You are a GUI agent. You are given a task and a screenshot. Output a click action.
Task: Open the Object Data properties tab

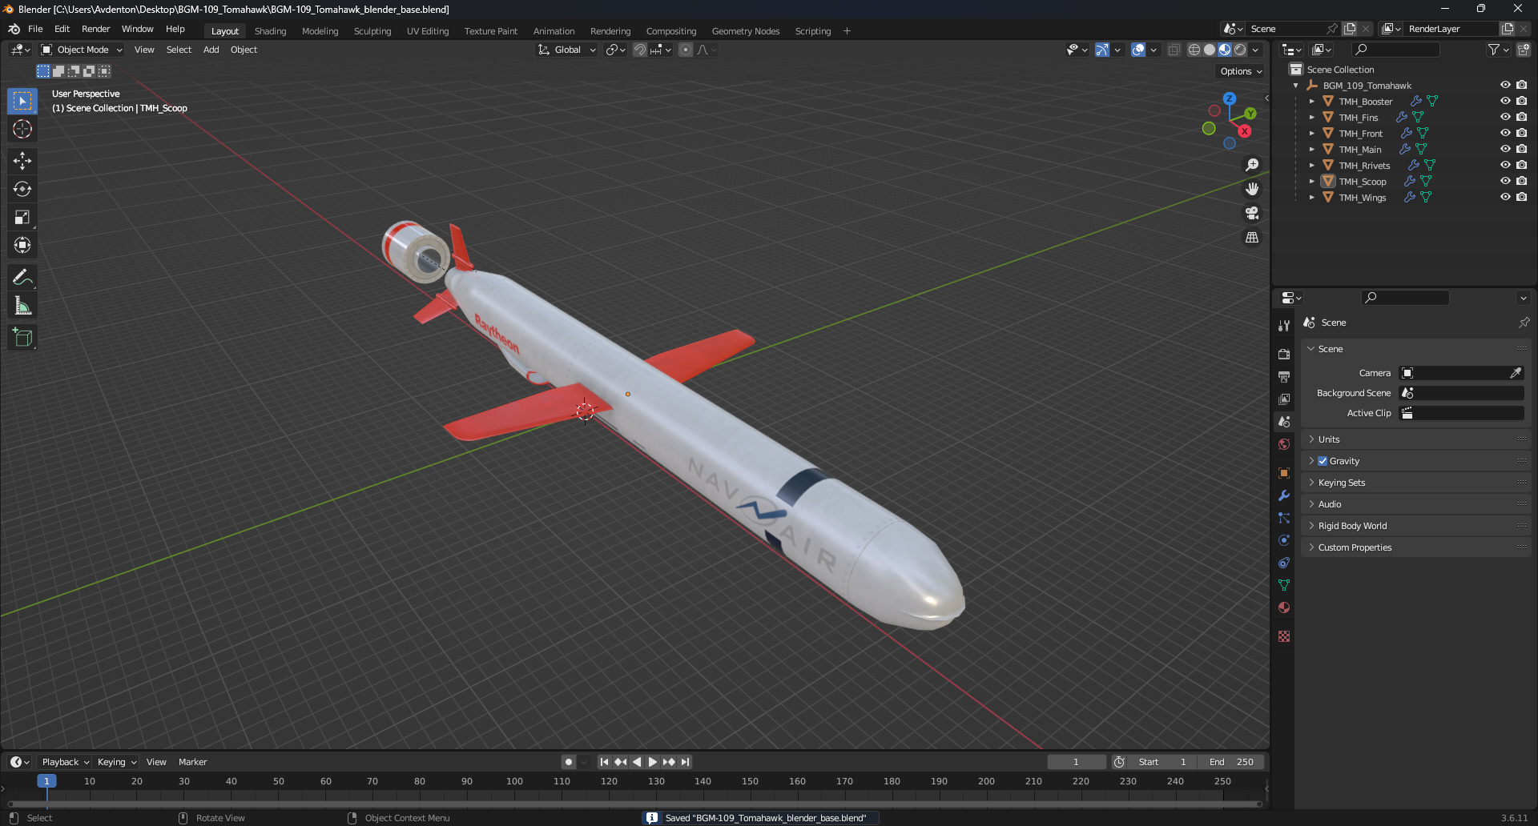(x=1284, y=585)
